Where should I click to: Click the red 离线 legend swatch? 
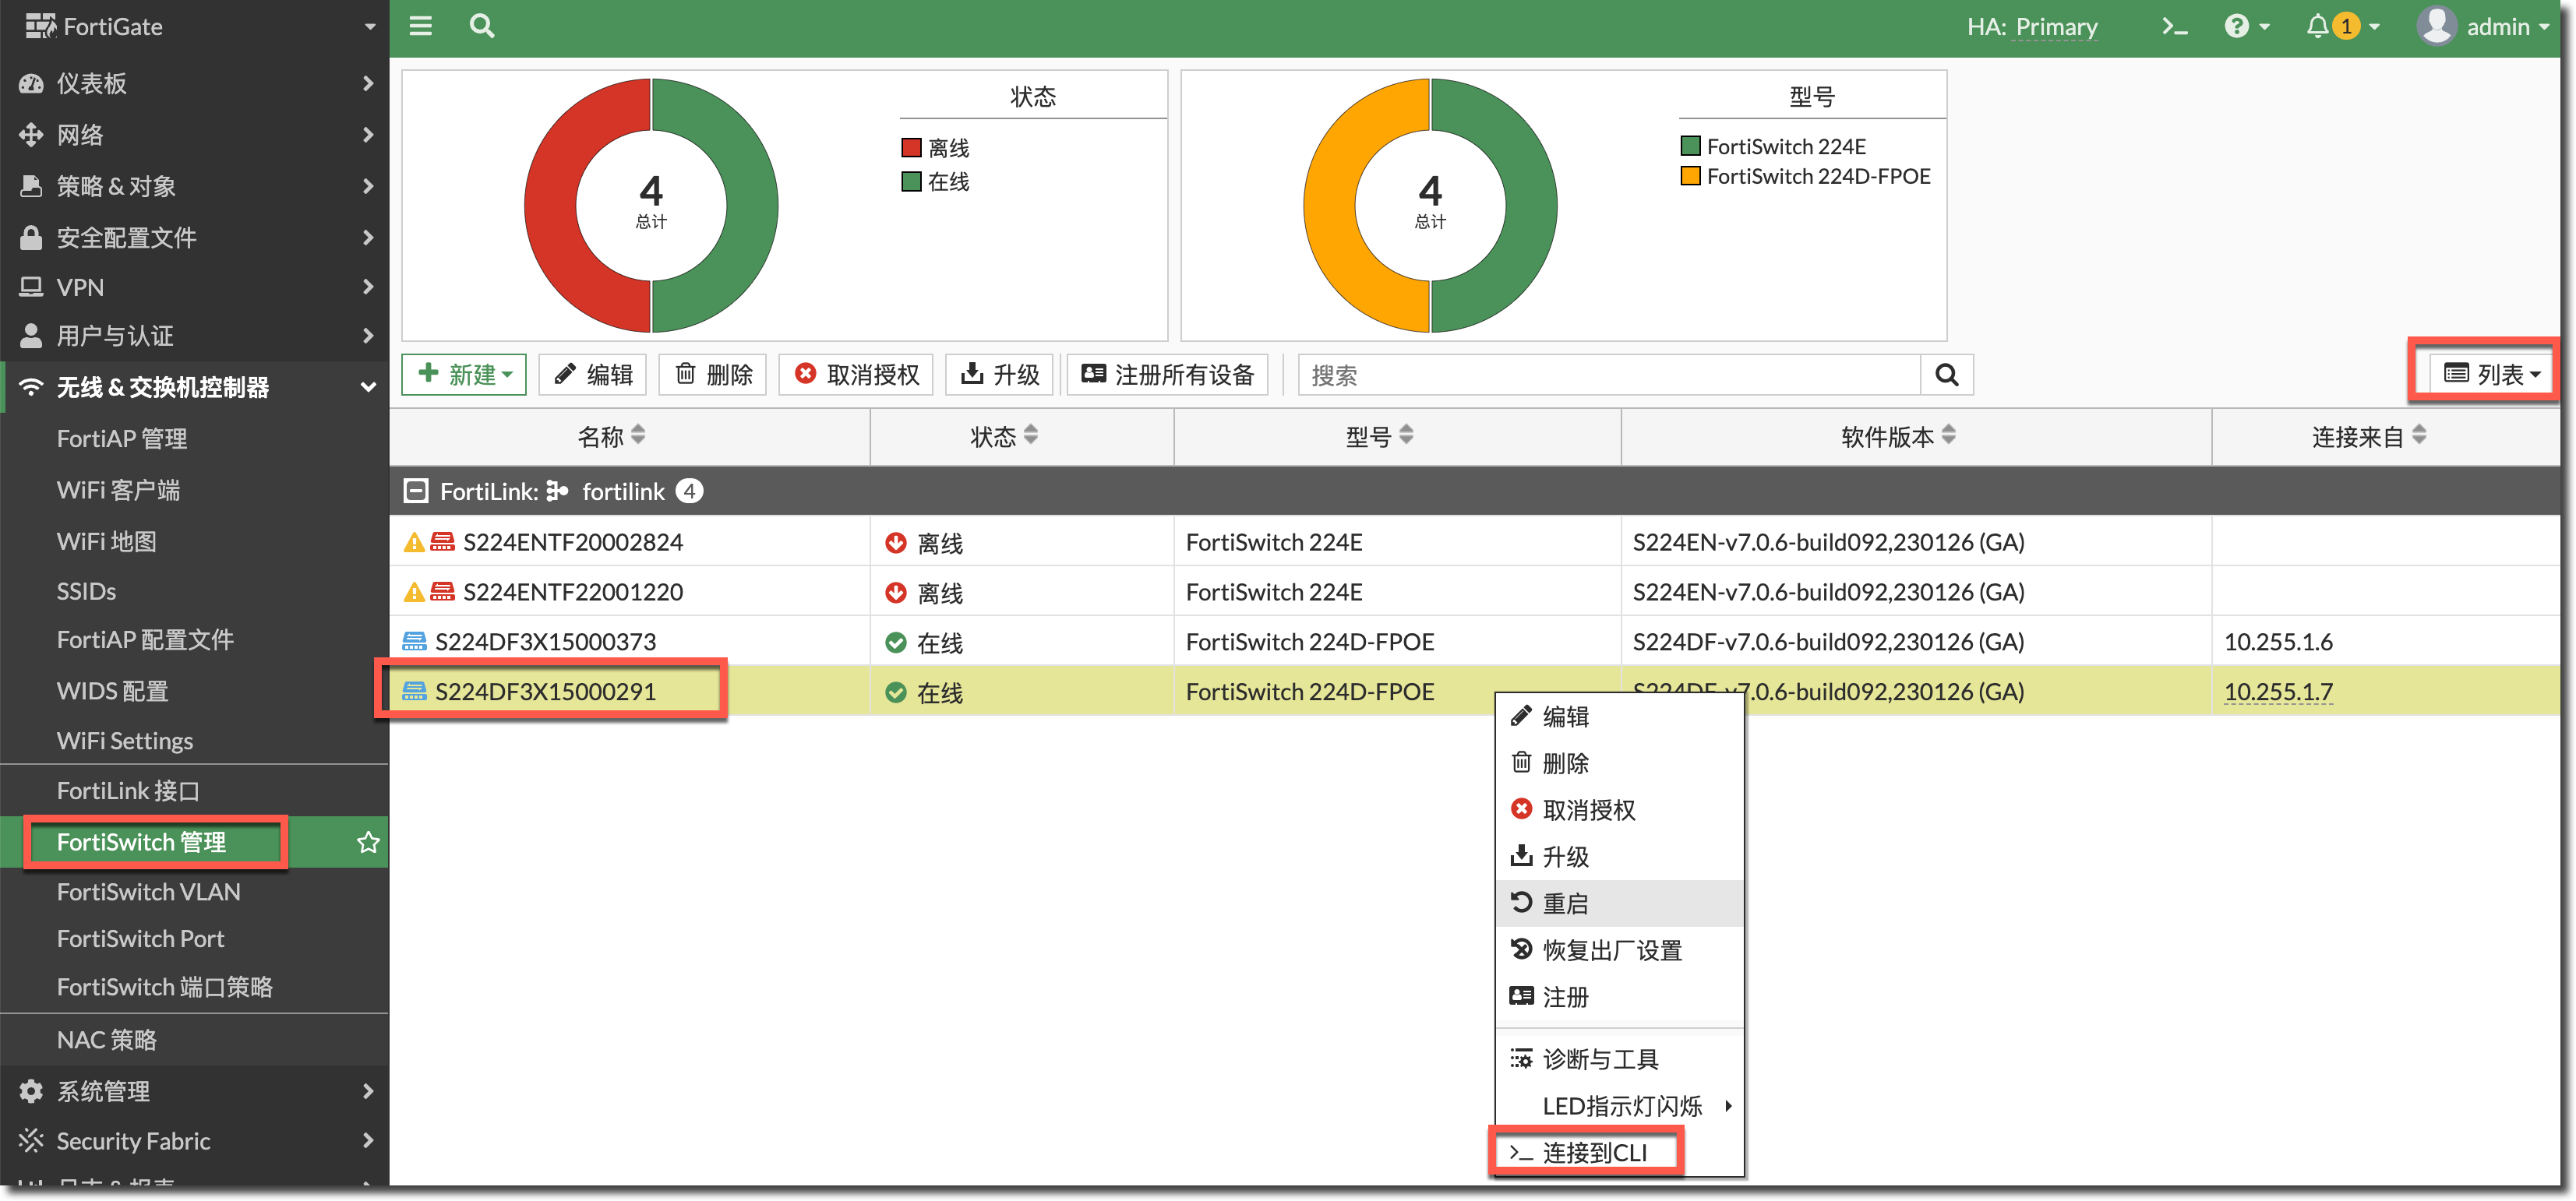click(x=910, y=149)
